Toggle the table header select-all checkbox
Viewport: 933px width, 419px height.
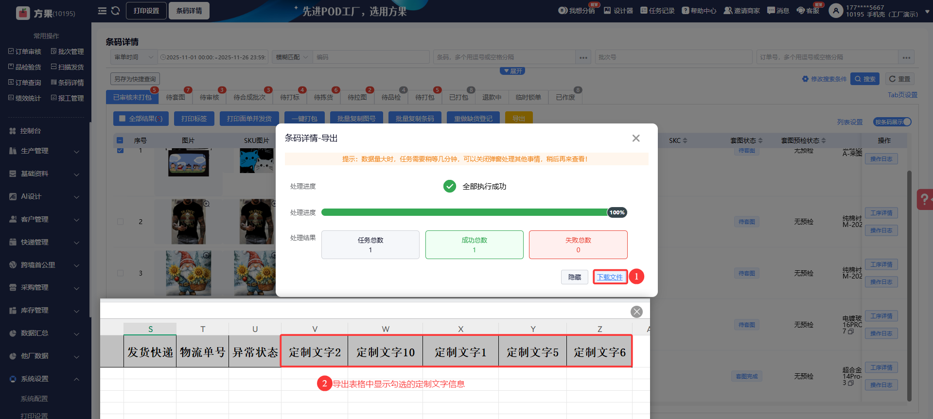[x=120, y=140]
